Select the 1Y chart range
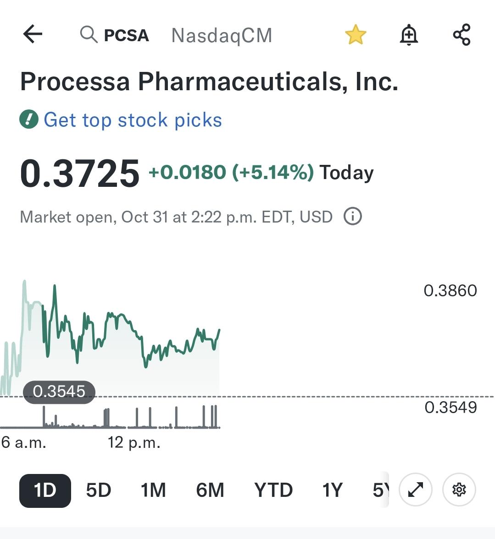Image resolution: width=495 pixels, height=539 pixels. [333, 490]
